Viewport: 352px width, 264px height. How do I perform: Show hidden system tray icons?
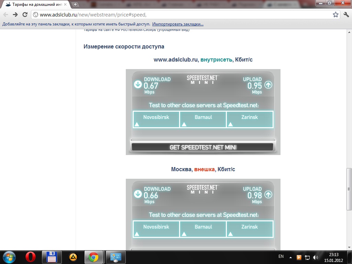[290, 257]
